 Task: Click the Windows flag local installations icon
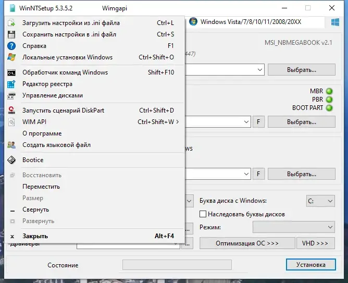click(11, 57)
